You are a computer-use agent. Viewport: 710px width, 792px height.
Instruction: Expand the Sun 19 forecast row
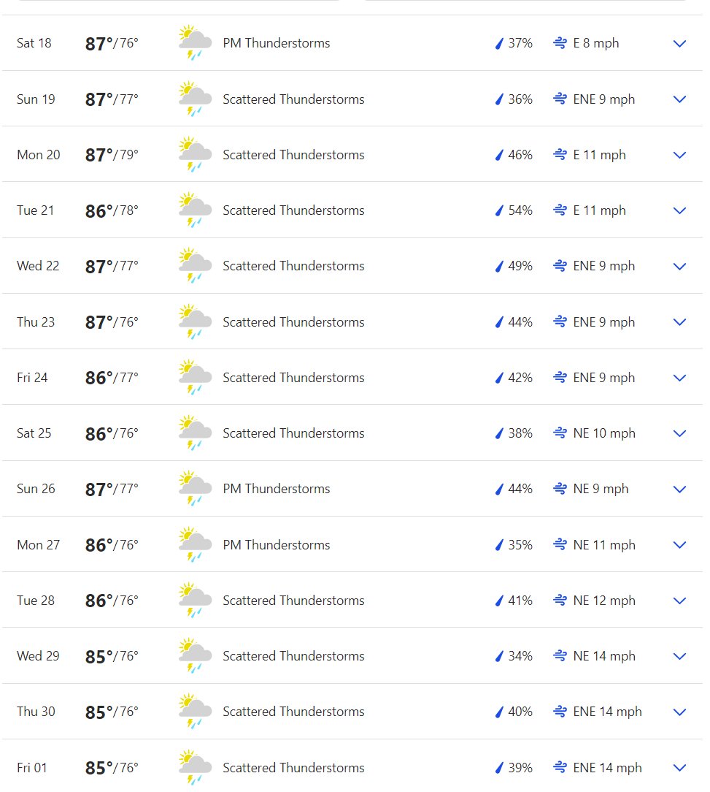680,99
